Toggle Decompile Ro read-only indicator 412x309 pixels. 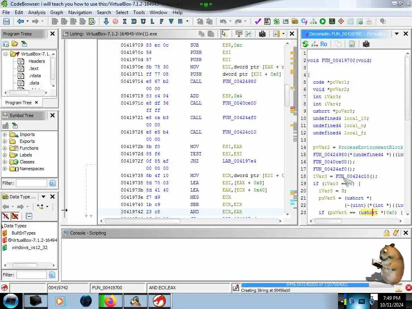pos(324,44)
